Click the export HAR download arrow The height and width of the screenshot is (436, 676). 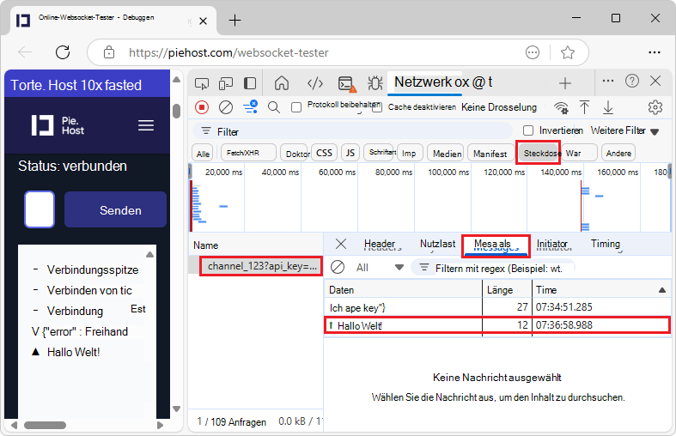[608, 107]
